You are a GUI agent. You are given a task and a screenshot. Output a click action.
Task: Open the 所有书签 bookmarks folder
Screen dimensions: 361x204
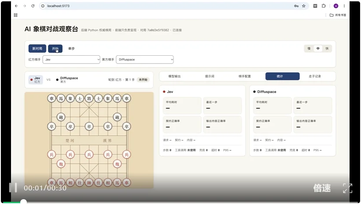pos(338,15)
